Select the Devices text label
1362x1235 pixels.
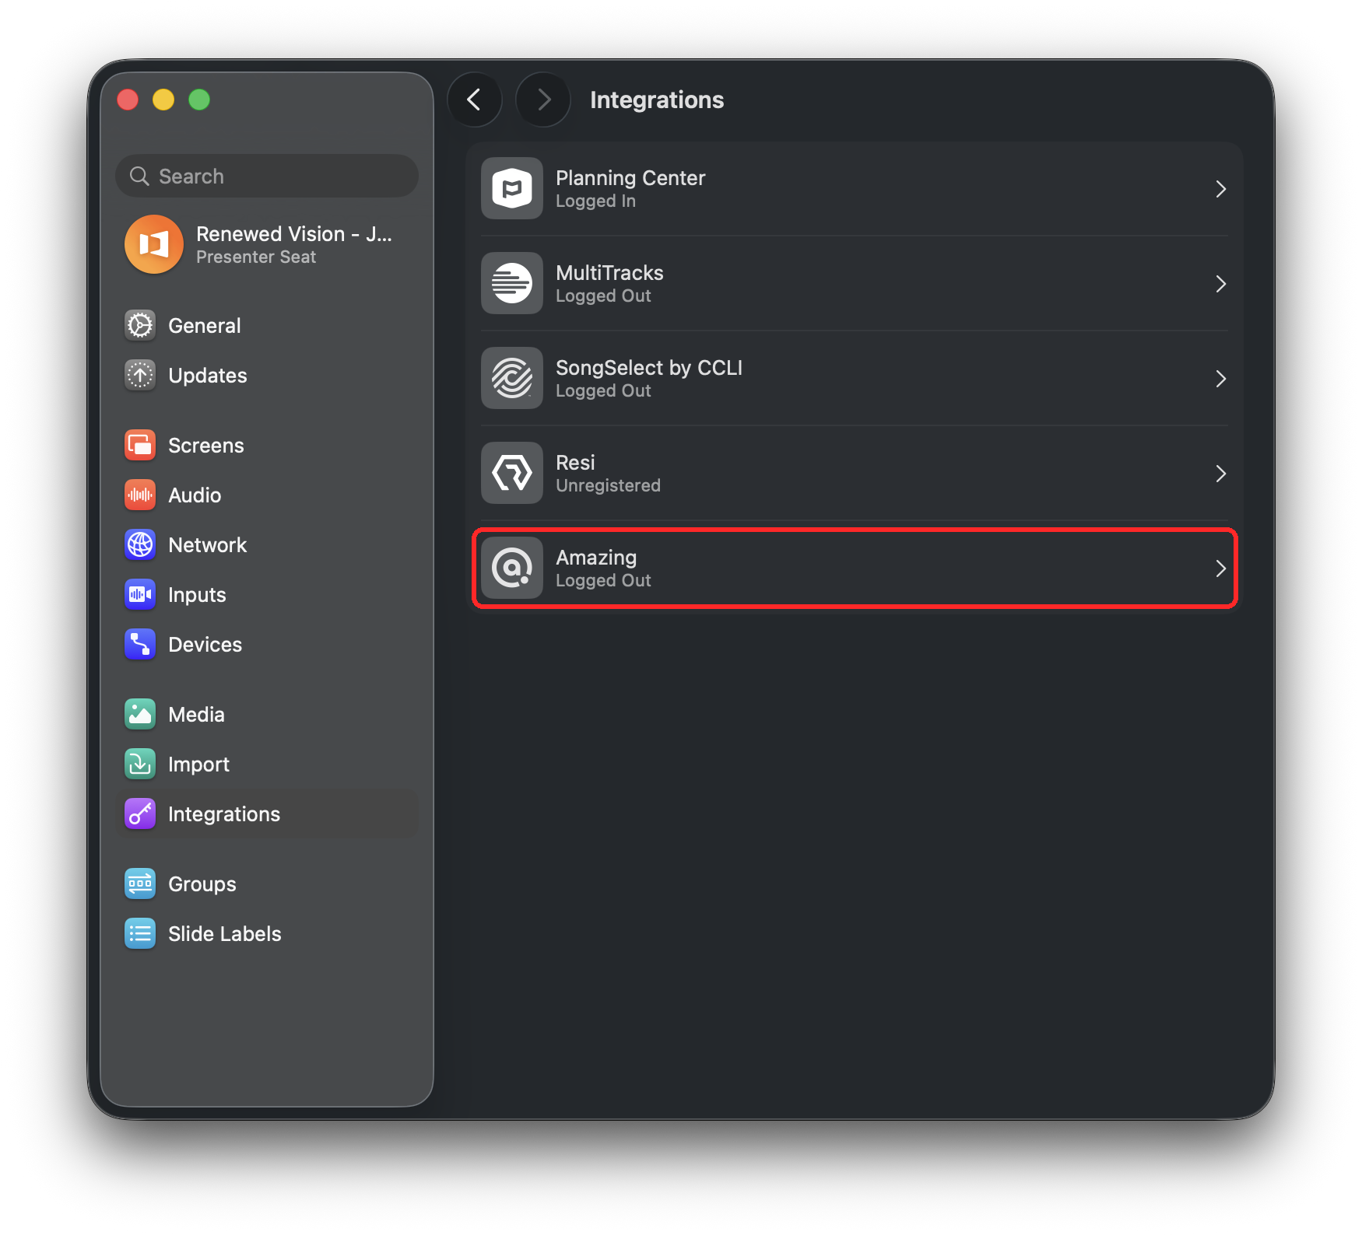(x=205, y=644)
